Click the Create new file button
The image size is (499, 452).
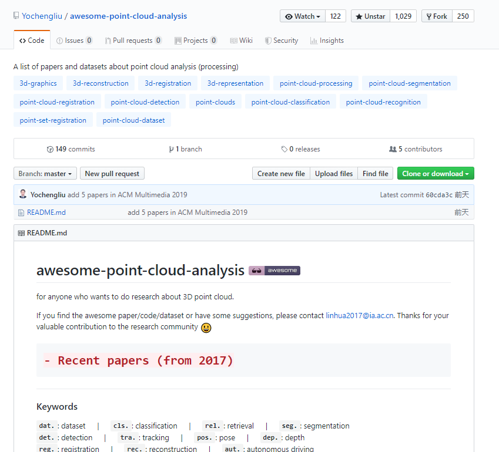pos(281,174)
